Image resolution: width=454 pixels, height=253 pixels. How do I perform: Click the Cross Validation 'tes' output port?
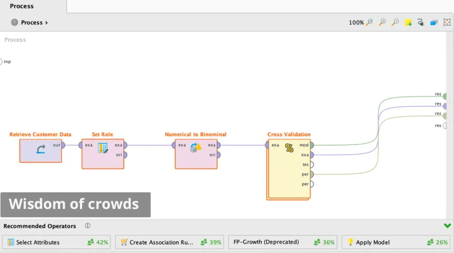(x=311, y=165)
